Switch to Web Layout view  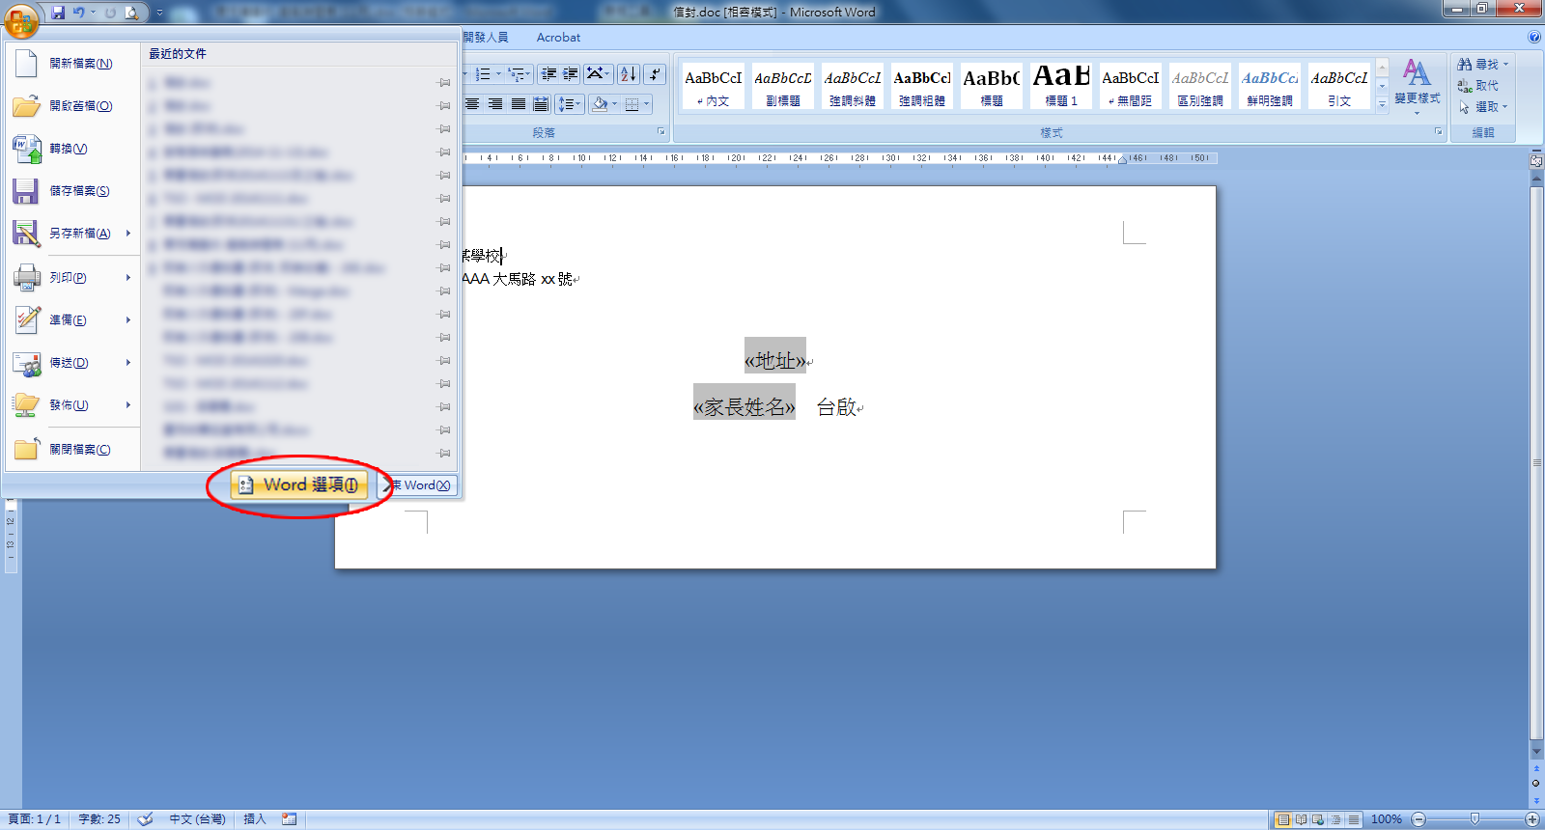coord(1318,819)
